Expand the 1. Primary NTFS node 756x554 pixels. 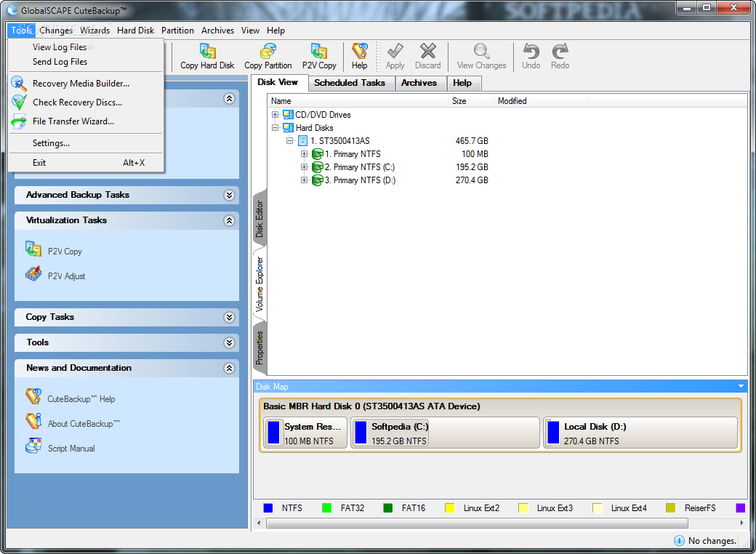[x=304, y=154]
